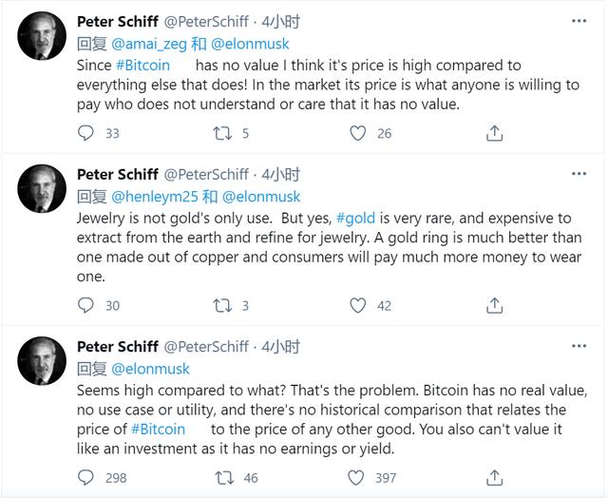The width and height of the screenshot is (608, 498).
Task: Reply to the Jewelry tweet with 30 replies
Action: pos(86,305)
